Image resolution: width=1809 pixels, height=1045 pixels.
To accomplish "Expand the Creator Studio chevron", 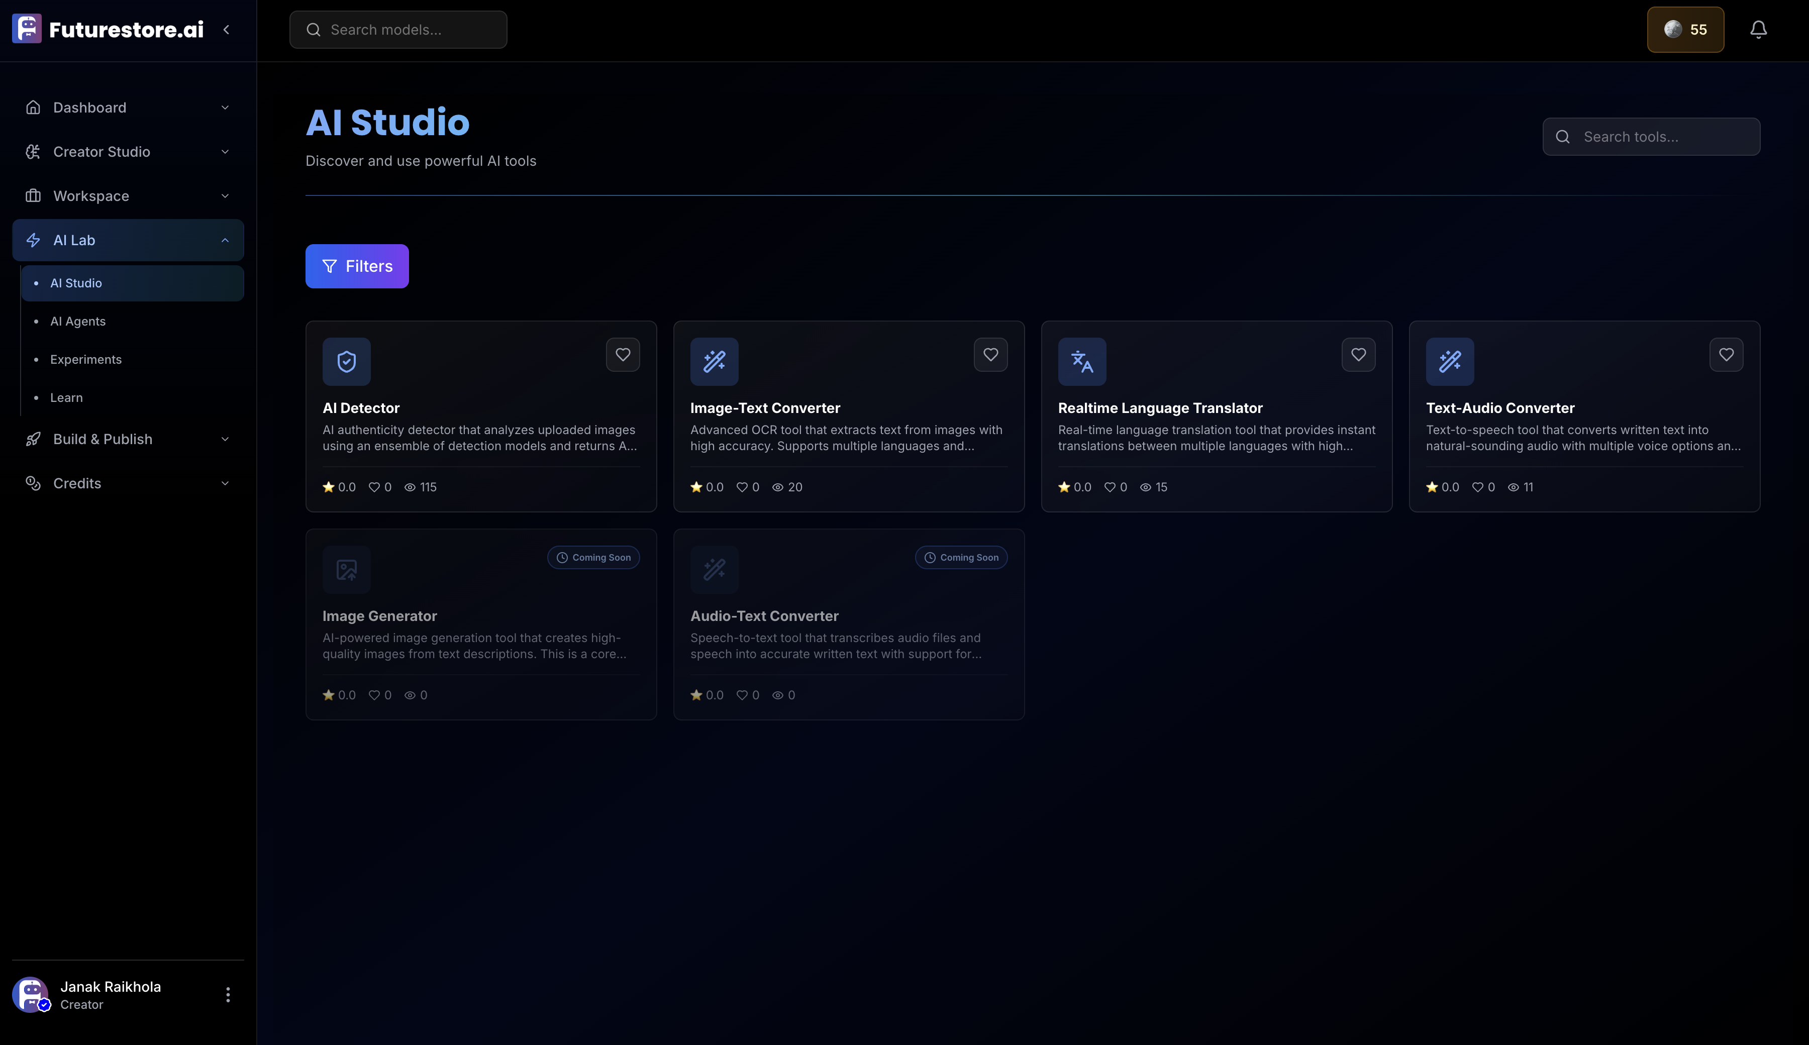I will 225,151.
